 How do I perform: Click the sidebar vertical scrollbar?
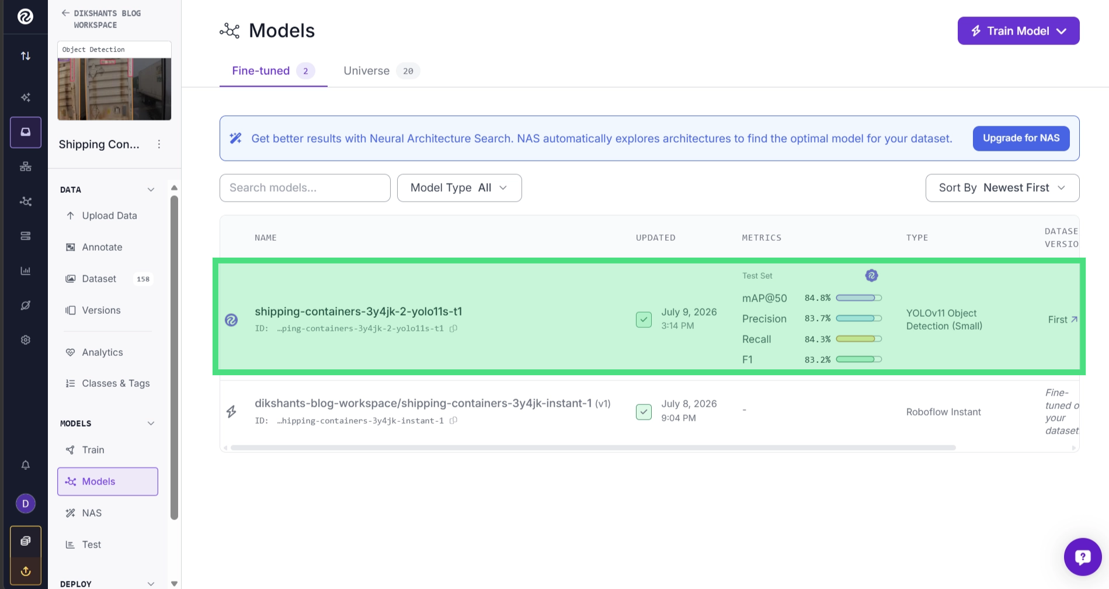pyautogui.click(x=174, y=358)
